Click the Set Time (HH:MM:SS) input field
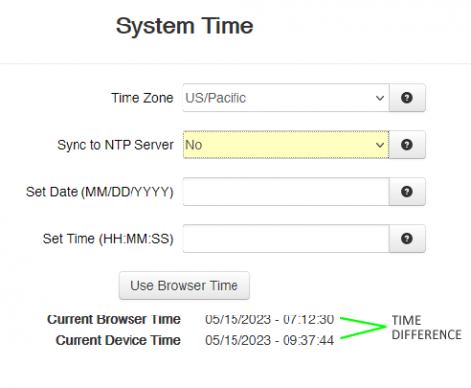This screenshot has height=388, width=471. click(x=286, y=239)
